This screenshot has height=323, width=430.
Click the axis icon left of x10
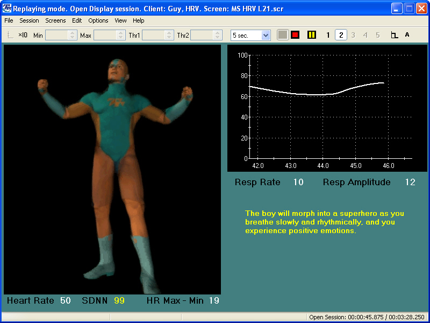[x=10, y=35]
